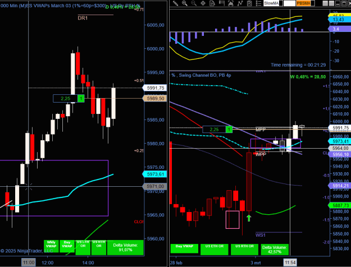Click the 5991,75 price marker on right chart
The height and width of the screenshot is (267, 351).
pos(340,128)
